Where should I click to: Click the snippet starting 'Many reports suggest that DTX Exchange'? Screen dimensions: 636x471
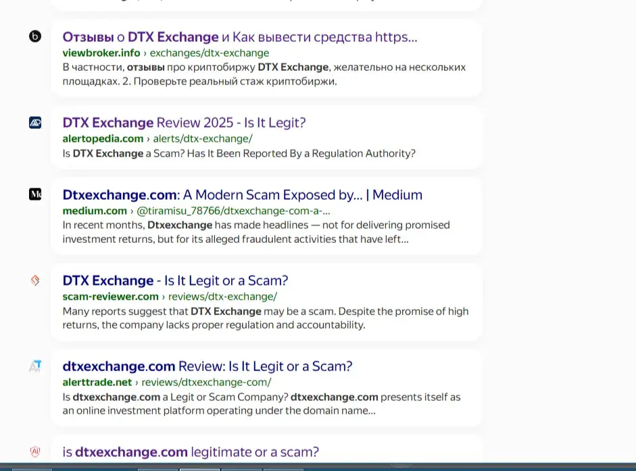pyautogui.click(x=266, y=318)
